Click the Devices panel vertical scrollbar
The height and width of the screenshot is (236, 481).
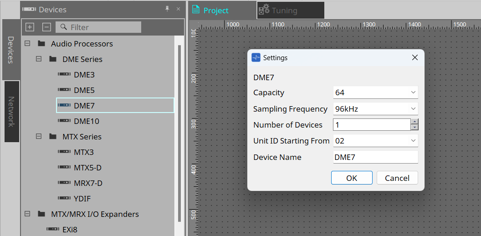179,133
